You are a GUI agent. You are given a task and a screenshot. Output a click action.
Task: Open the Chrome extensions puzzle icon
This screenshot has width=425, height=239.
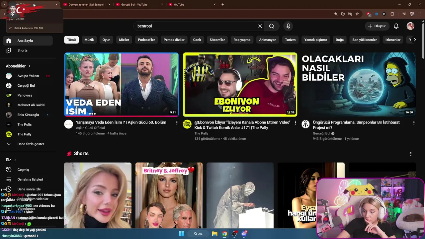(x=392, y=14)
